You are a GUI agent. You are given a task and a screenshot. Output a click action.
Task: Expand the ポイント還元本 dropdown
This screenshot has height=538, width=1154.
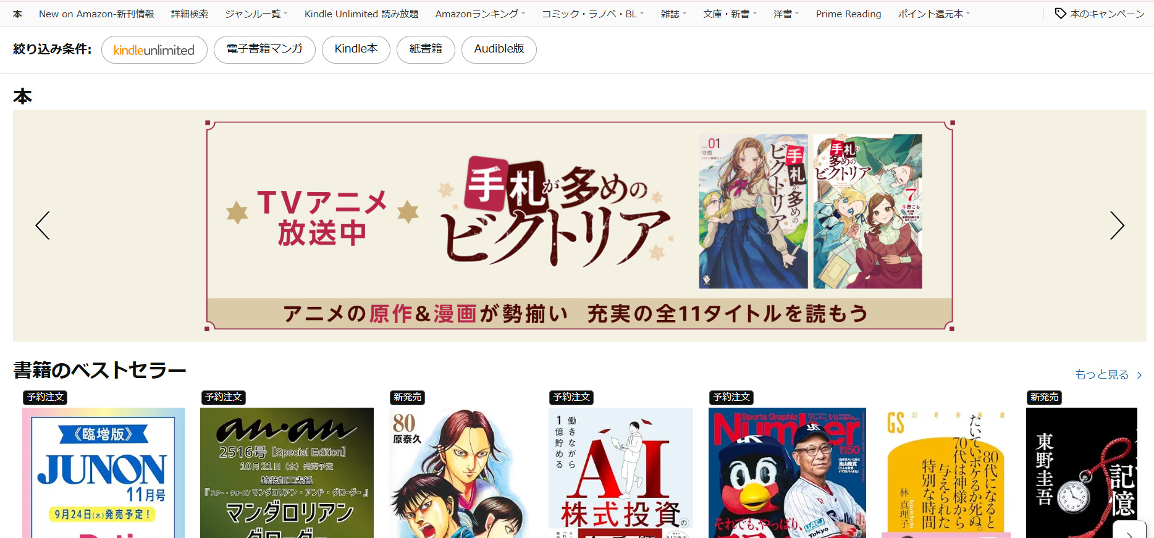click(x=933, y=14)
